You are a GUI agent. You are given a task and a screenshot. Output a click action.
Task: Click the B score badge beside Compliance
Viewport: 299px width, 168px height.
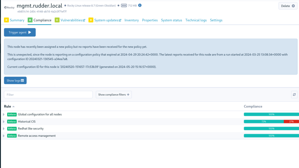coord(30,20)
